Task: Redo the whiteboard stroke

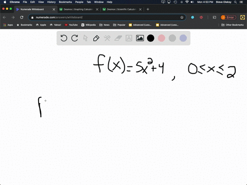Action: coord(75,38)
